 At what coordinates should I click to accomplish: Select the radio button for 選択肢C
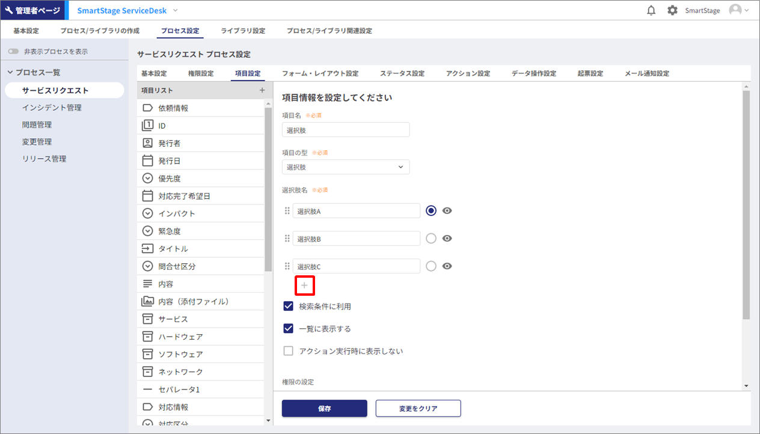tap(431, 266)
